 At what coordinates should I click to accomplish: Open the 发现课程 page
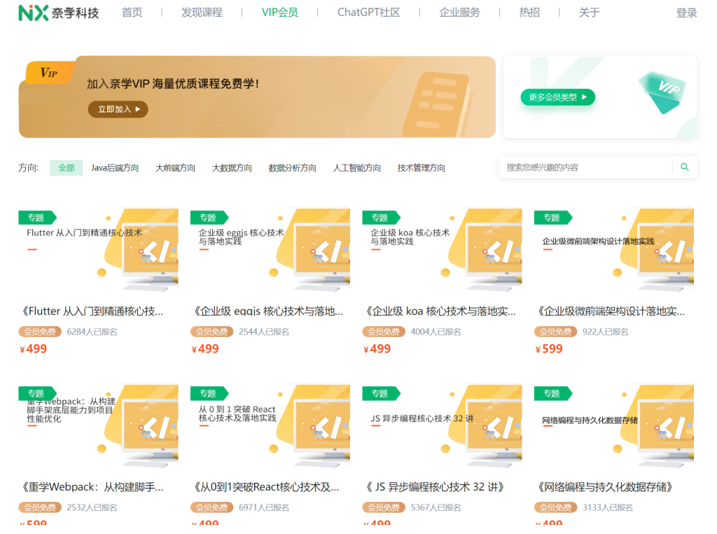tap(201, 12)
